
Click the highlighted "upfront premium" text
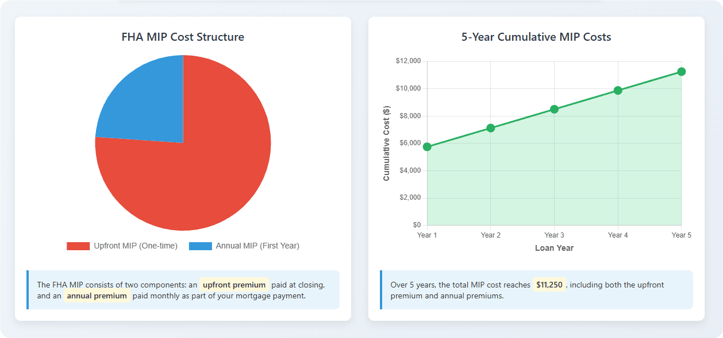click(234, 285)
